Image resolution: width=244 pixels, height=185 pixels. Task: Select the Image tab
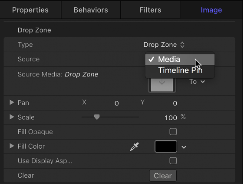[x=211, y=10]
